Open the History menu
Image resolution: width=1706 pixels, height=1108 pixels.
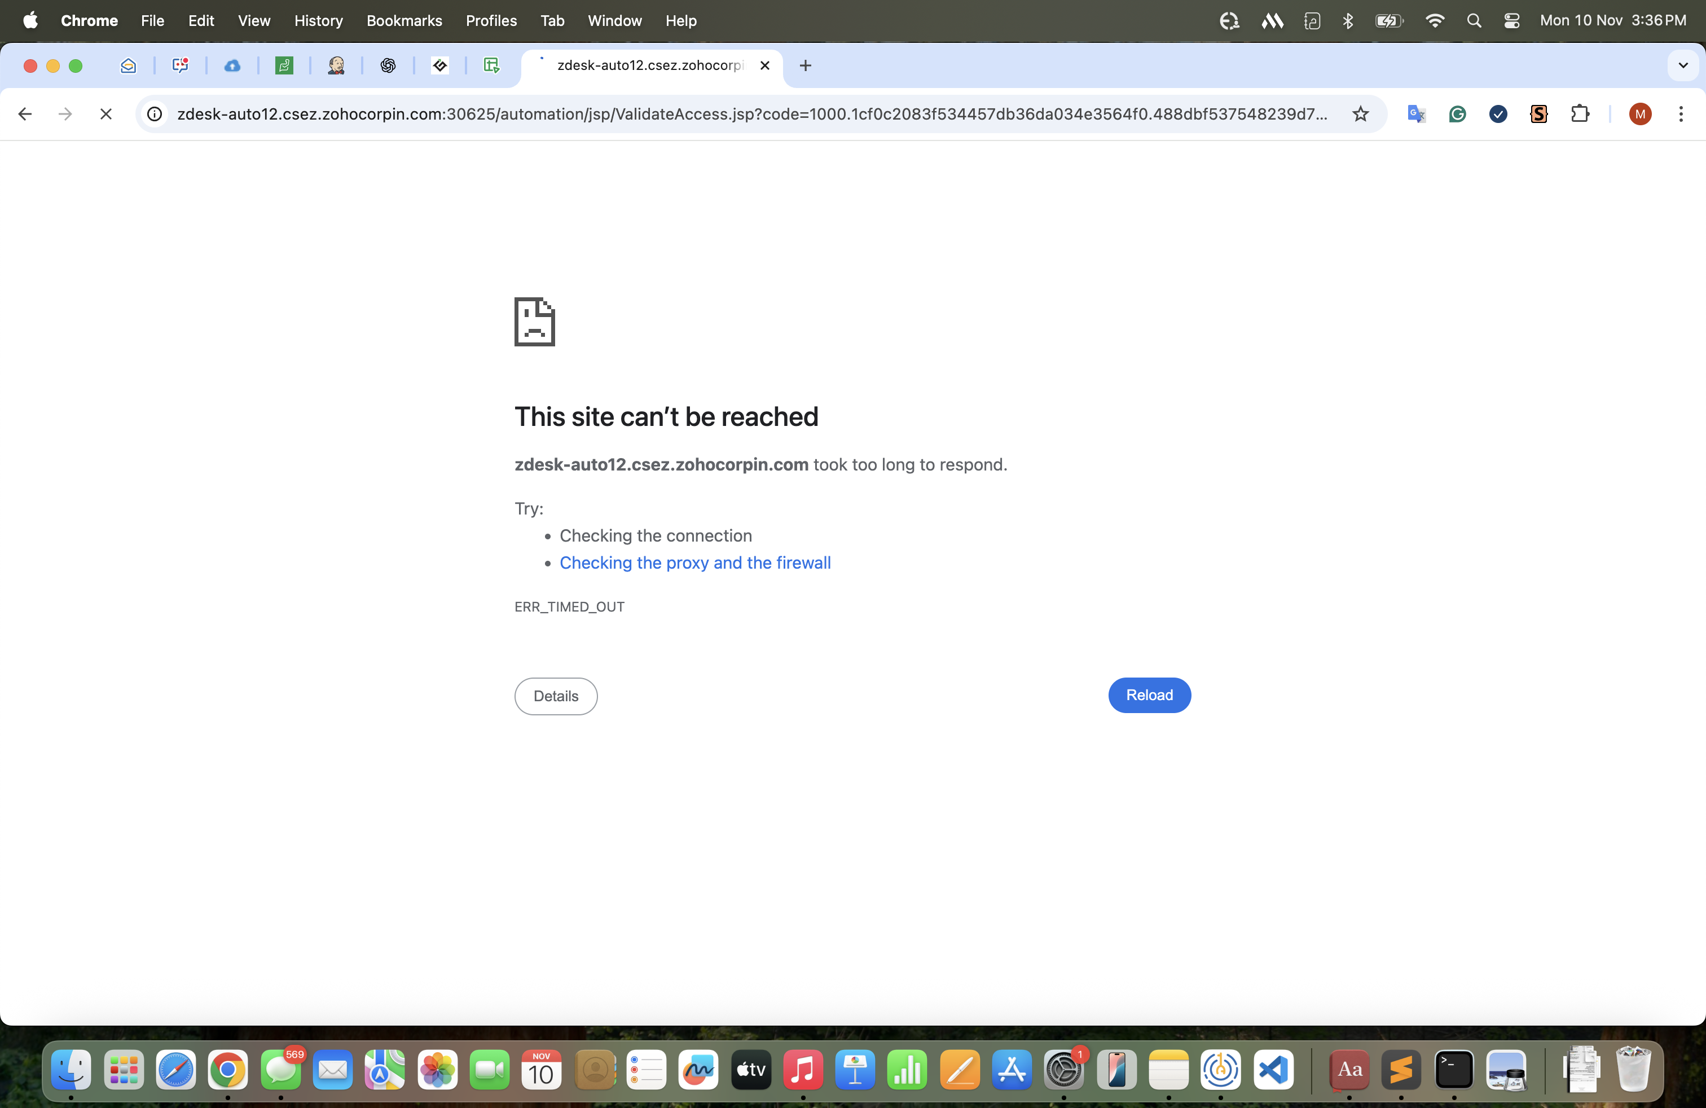pos(318,21)
